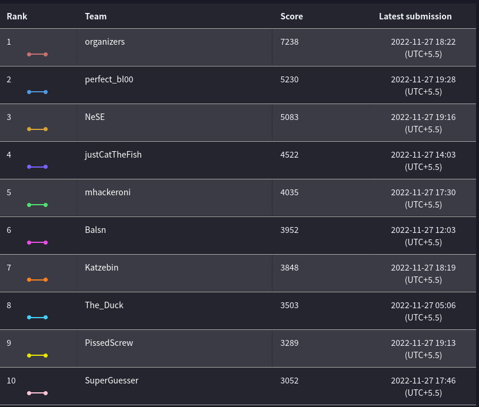The image size is (479, 407).
Task: Click the score value 3952
Action: [290, 230]
